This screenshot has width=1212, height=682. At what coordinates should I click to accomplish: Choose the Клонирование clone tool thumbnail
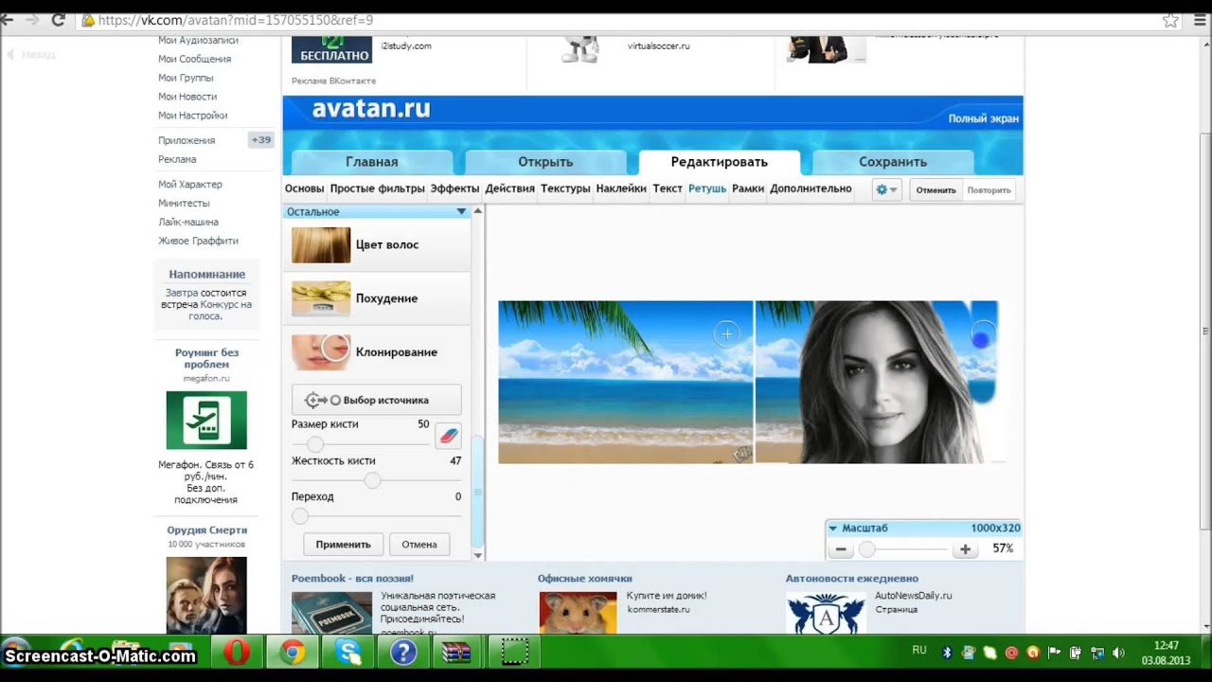pyautogui.click(x=321, y=352)
